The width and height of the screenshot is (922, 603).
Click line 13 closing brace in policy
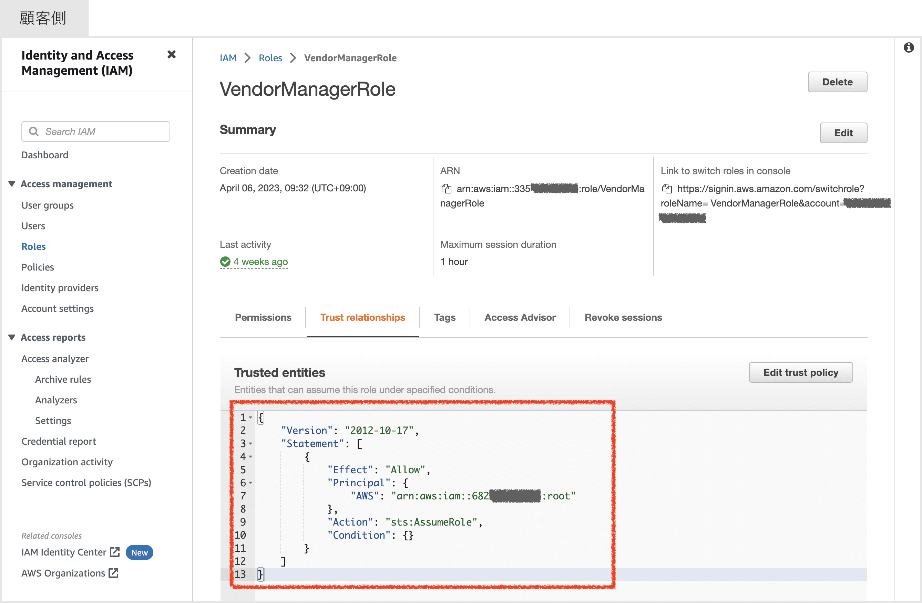[x=260, y=574]
